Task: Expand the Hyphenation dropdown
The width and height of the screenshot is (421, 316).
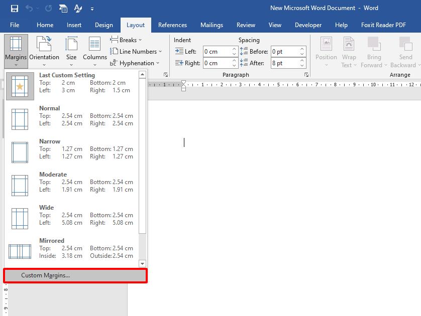Action: click(135, 63)
